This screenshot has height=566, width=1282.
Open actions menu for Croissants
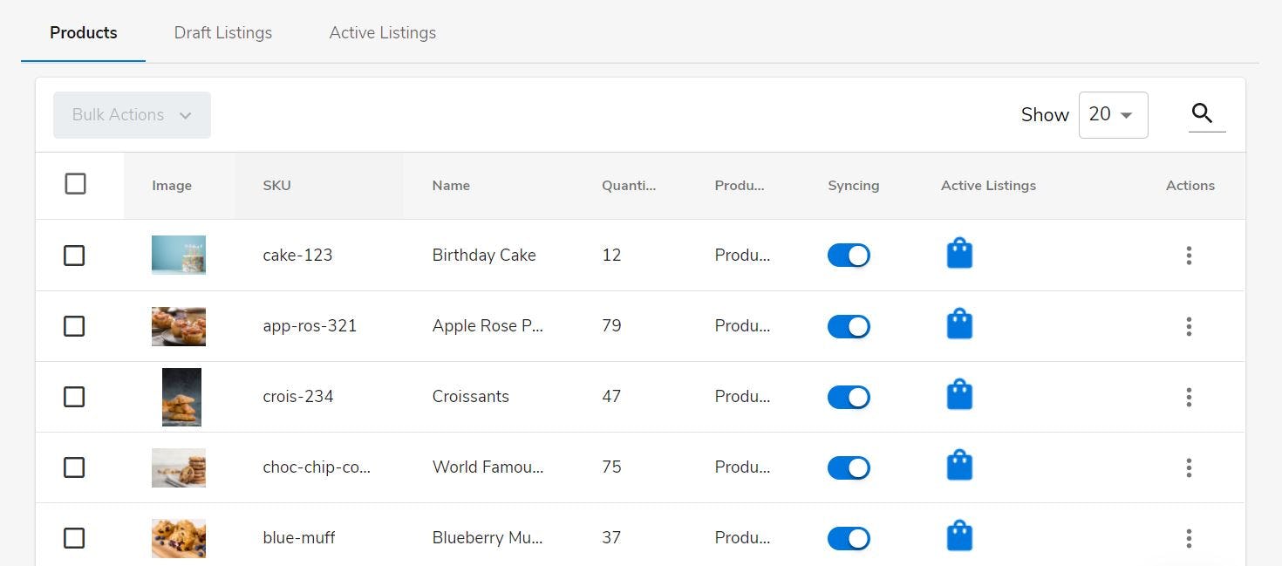(x=1189, y=397)
